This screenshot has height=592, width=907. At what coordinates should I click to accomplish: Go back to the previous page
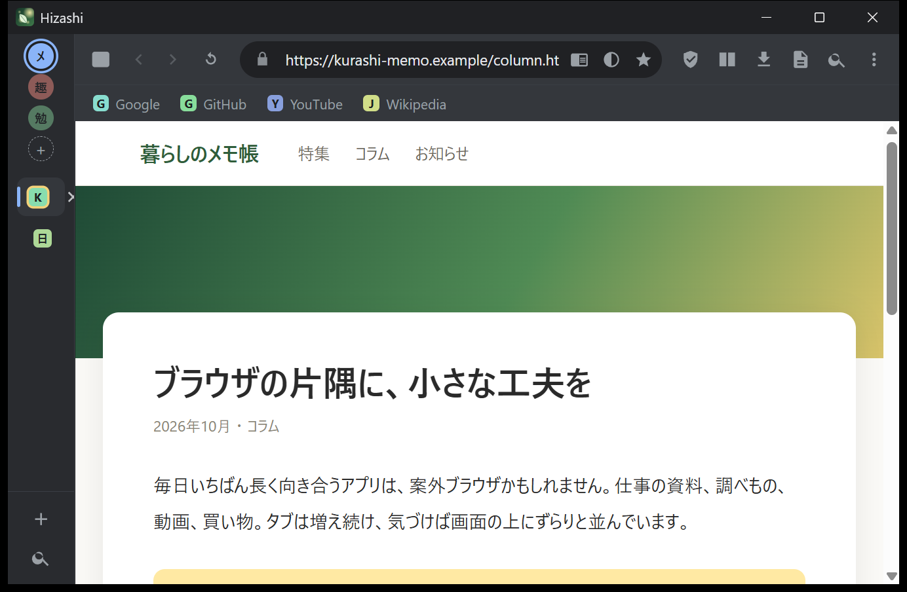point(139,60)
